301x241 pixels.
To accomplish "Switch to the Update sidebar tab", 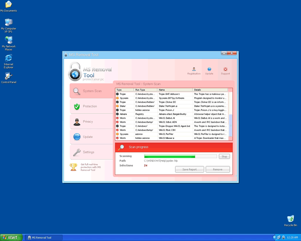I will [x=88, y=137].
